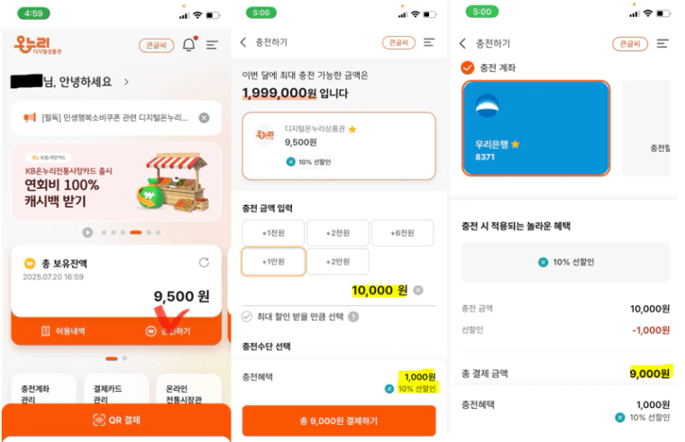Toggle the 충전 계좌 orange checkmark
This screenshot has height=442, width=685.
pos(468,68)
